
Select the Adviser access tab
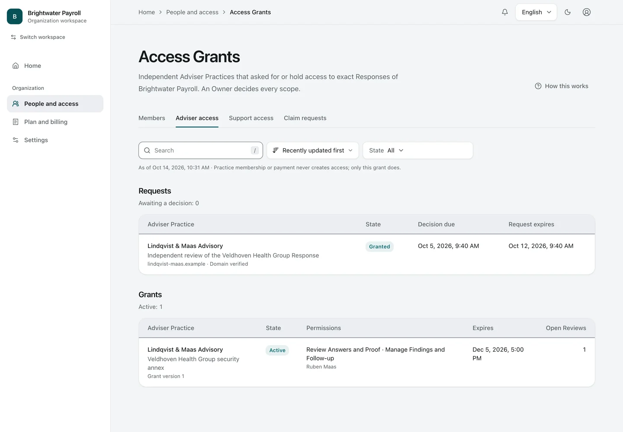(x=197, y=118)
